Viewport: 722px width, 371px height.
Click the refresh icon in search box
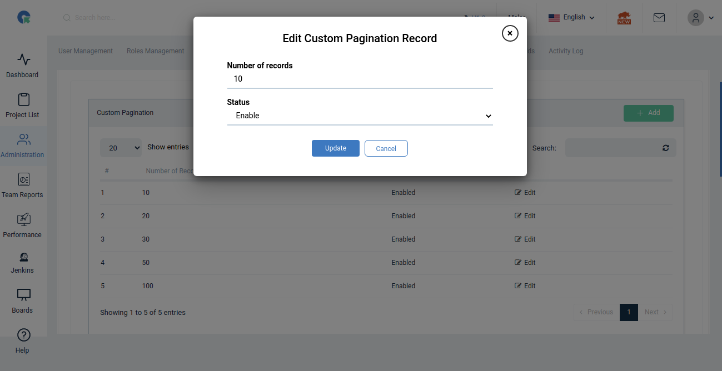(666, 148)
